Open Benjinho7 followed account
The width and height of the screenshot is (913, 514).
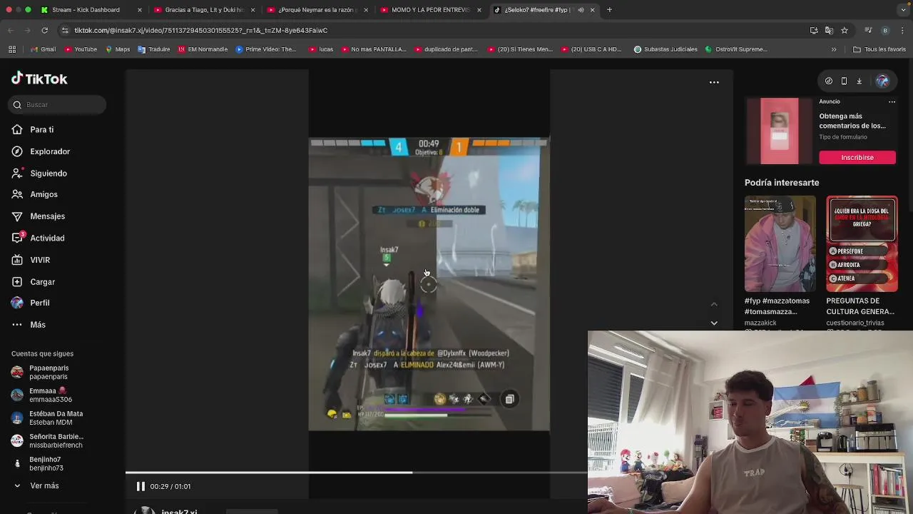(46, 463)
